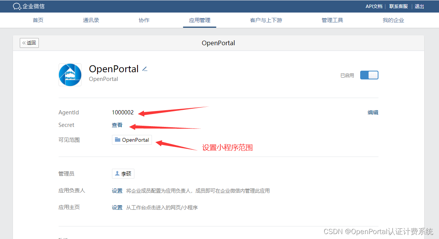This screenshot has width=439, height=239.
Task: Click the OpenPortal visible range tag
Action: tap(132, 140)
